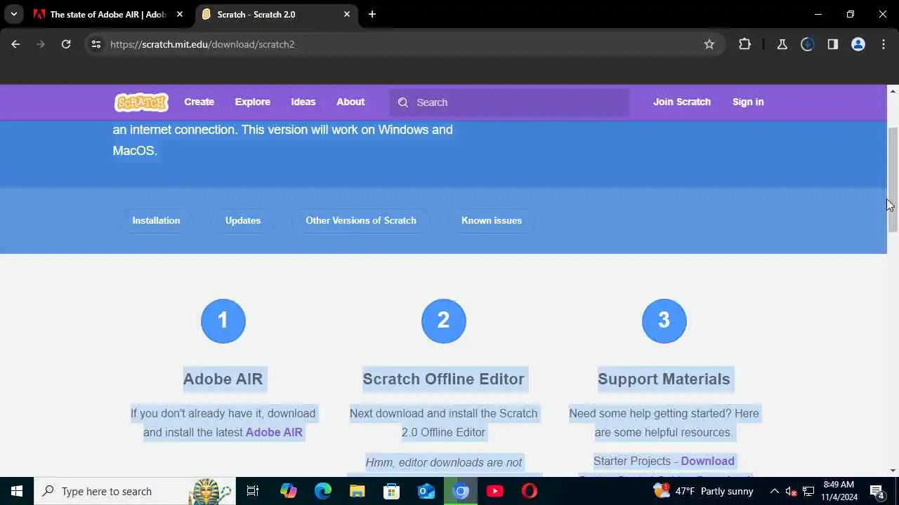Click the scrollbar up arrow
The image size is (899, 505).
(x=893, y=90)
